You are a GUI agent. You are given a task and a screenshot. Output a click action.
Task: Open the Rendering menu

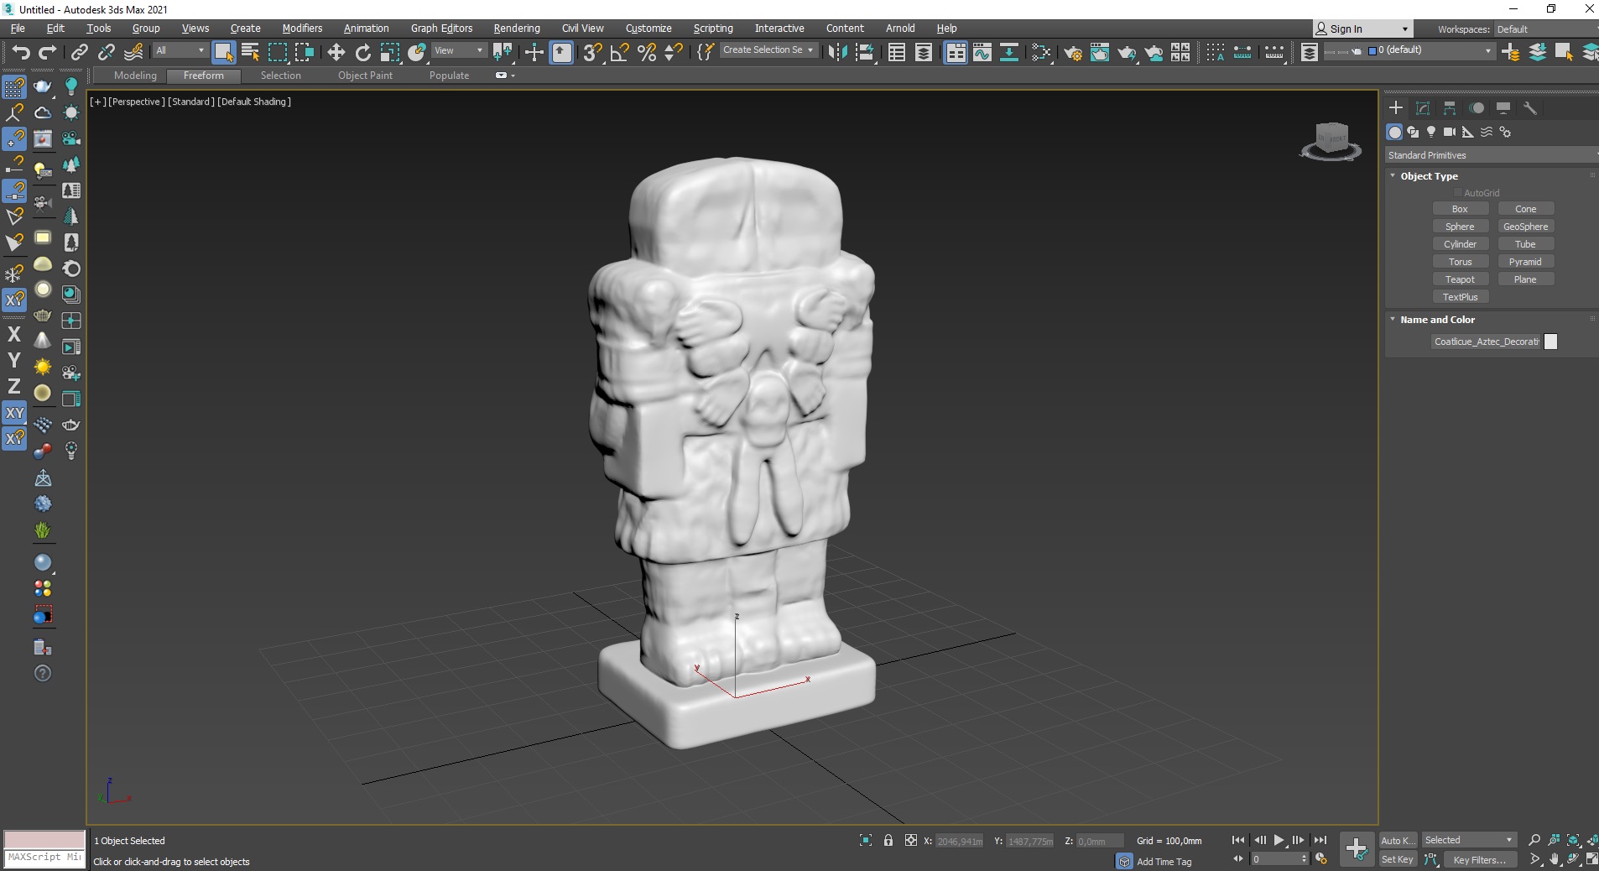pos(517,29)
